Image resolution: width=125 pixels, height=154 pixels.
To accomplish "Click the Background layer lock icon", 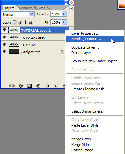I will 62,52.
